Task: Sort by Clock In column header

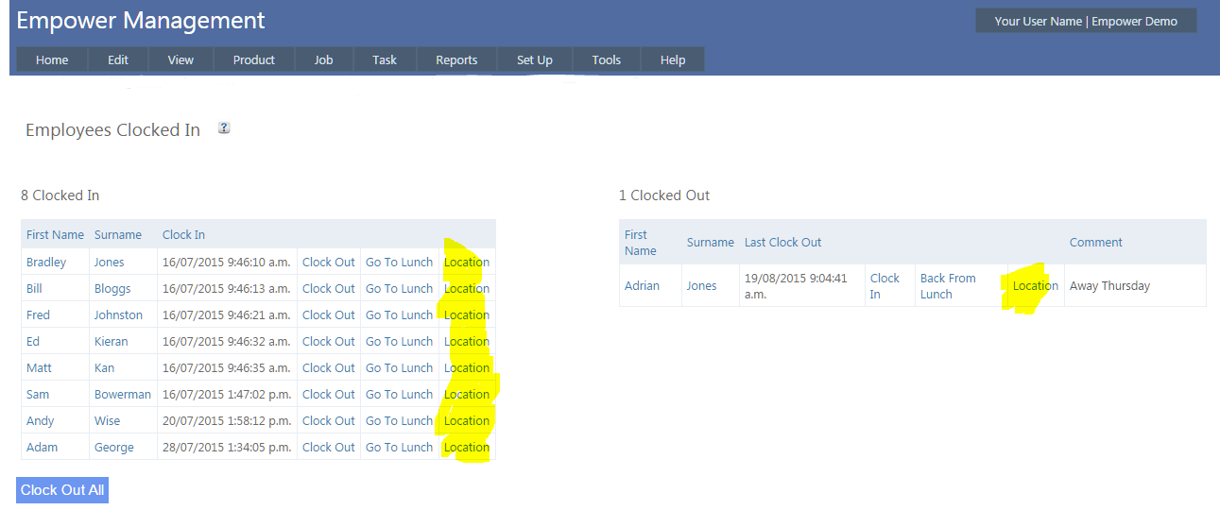Action: (183, 235)
